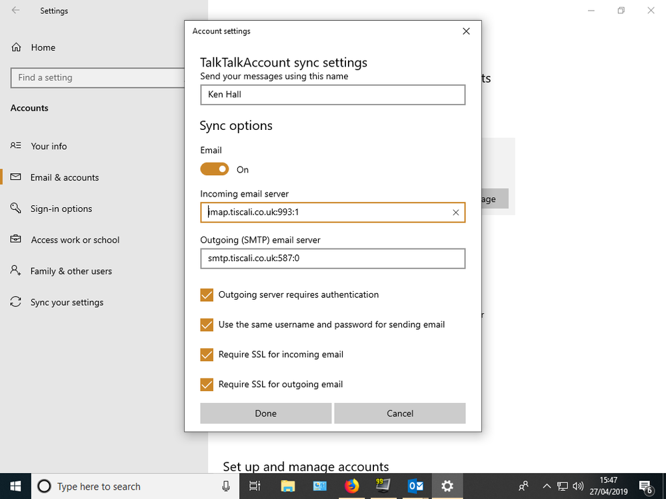Show hidden system tray icons

pyautogui.click(x=547, y=486)
